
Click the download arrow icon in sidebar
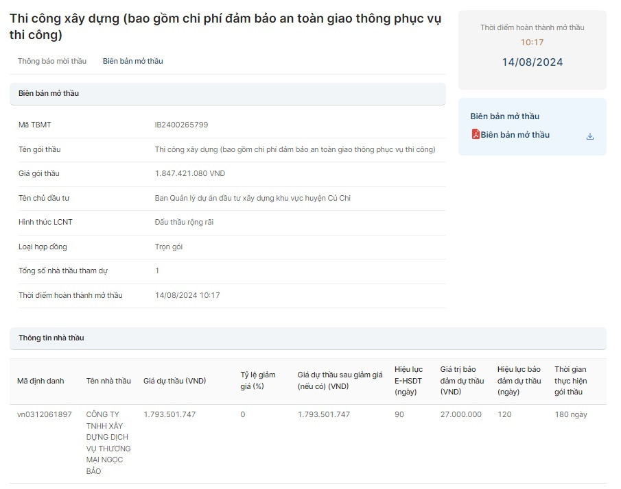[589, 136]
